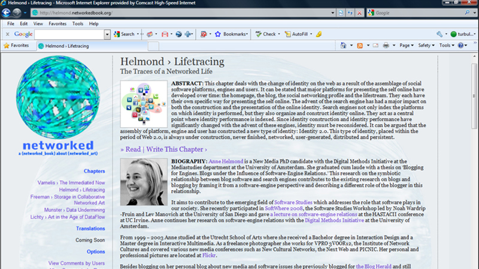
Task: Open the Safety dropdown menu
Action: 426,45
